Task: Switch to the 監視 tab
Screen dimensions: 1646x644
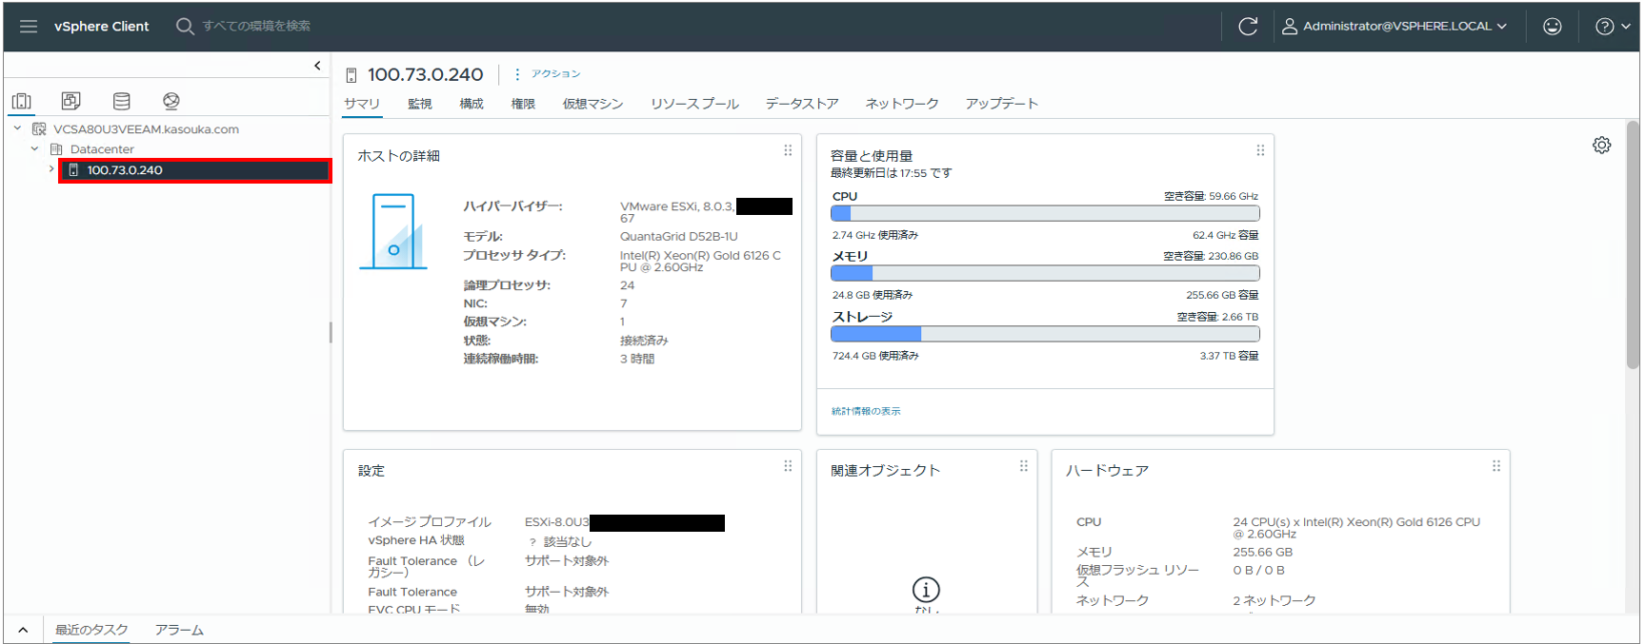Action: [x=420, y=104]
